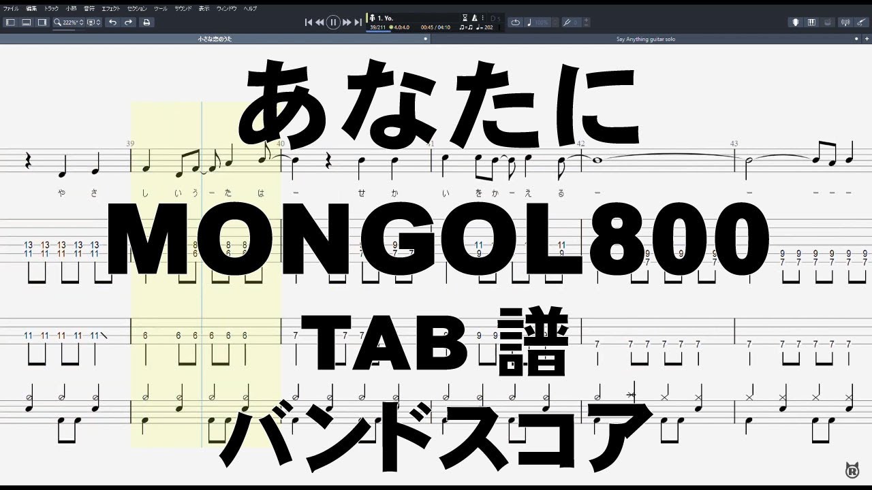Image resolution: width=872 pixels, height=490 pixels.
Task: Open the 小節 menu
Action: pos(71,8)
